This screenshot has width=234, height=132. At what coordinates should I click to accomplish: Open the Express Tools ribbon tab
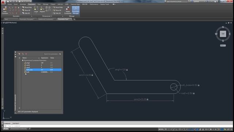105,4
